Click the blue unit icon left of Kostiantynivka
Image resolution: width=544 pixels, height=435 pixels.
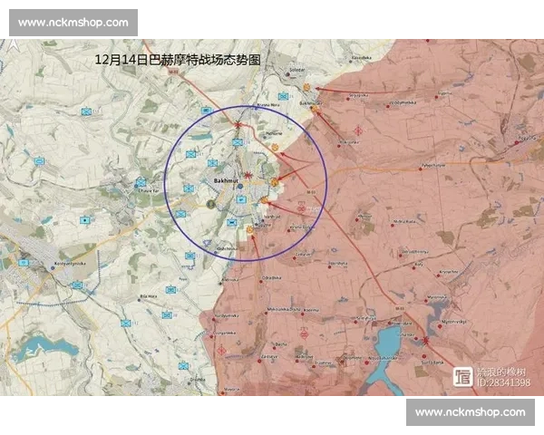tap(24, 263)
